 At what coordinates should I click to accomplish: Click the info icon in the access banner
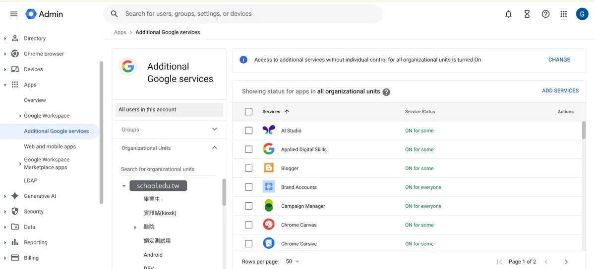coord(243,60)
